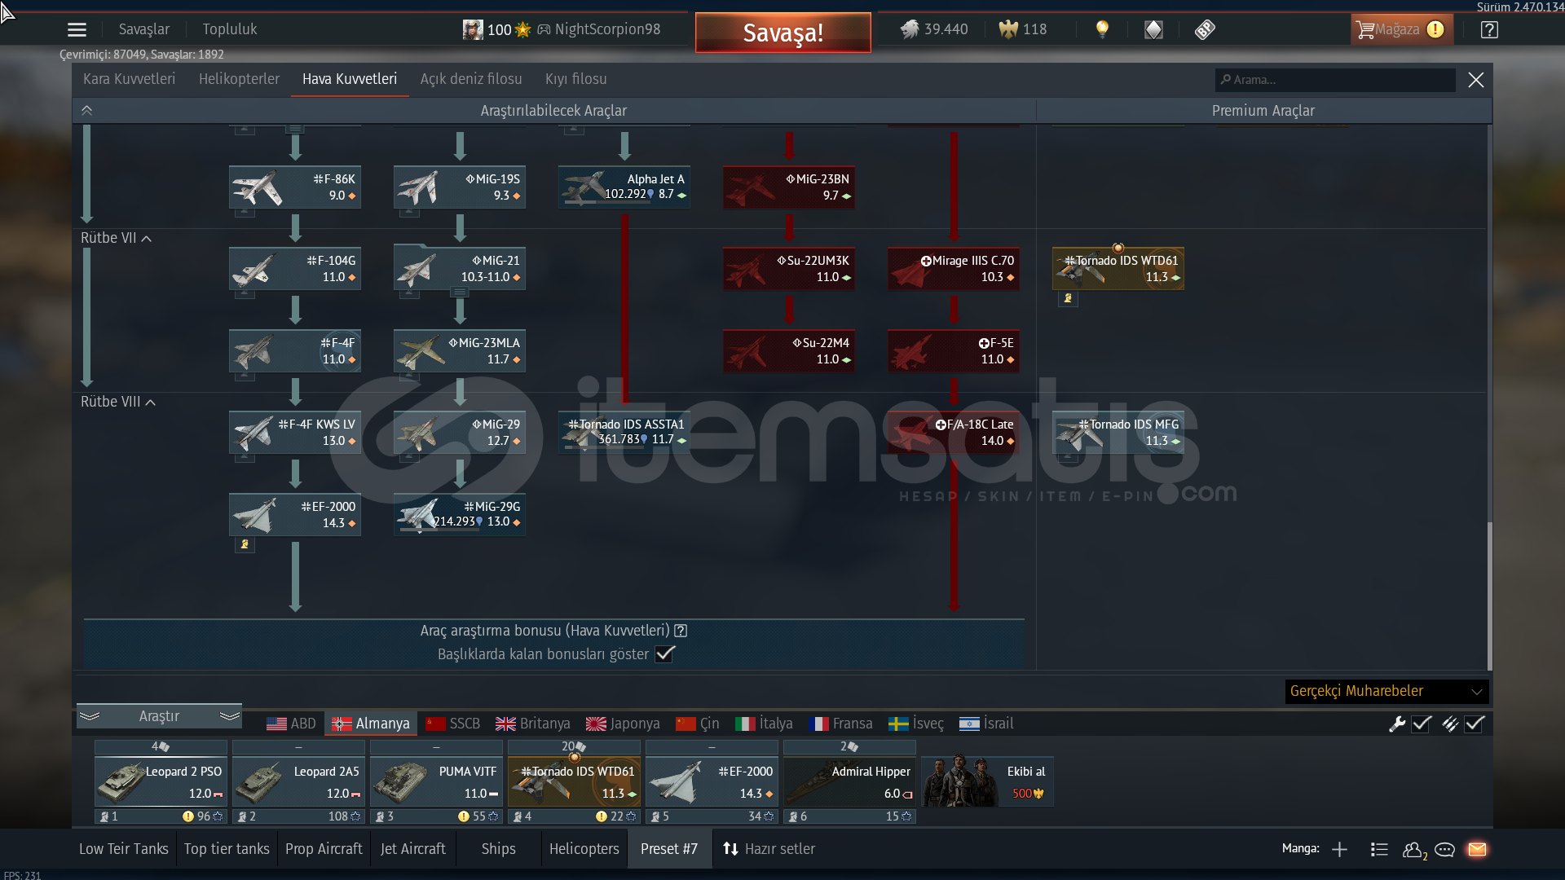Click the wrench auto-repair icon

[x=1397, y=724]
